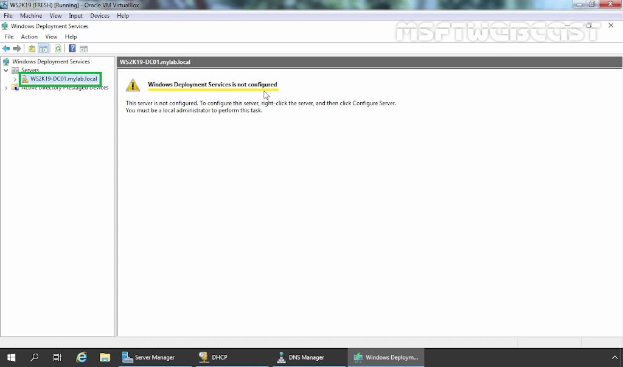Click the Active Directory Prestaged Devices folder icon
This screenshot has width=623, height=367.
[x=15, y=88]
